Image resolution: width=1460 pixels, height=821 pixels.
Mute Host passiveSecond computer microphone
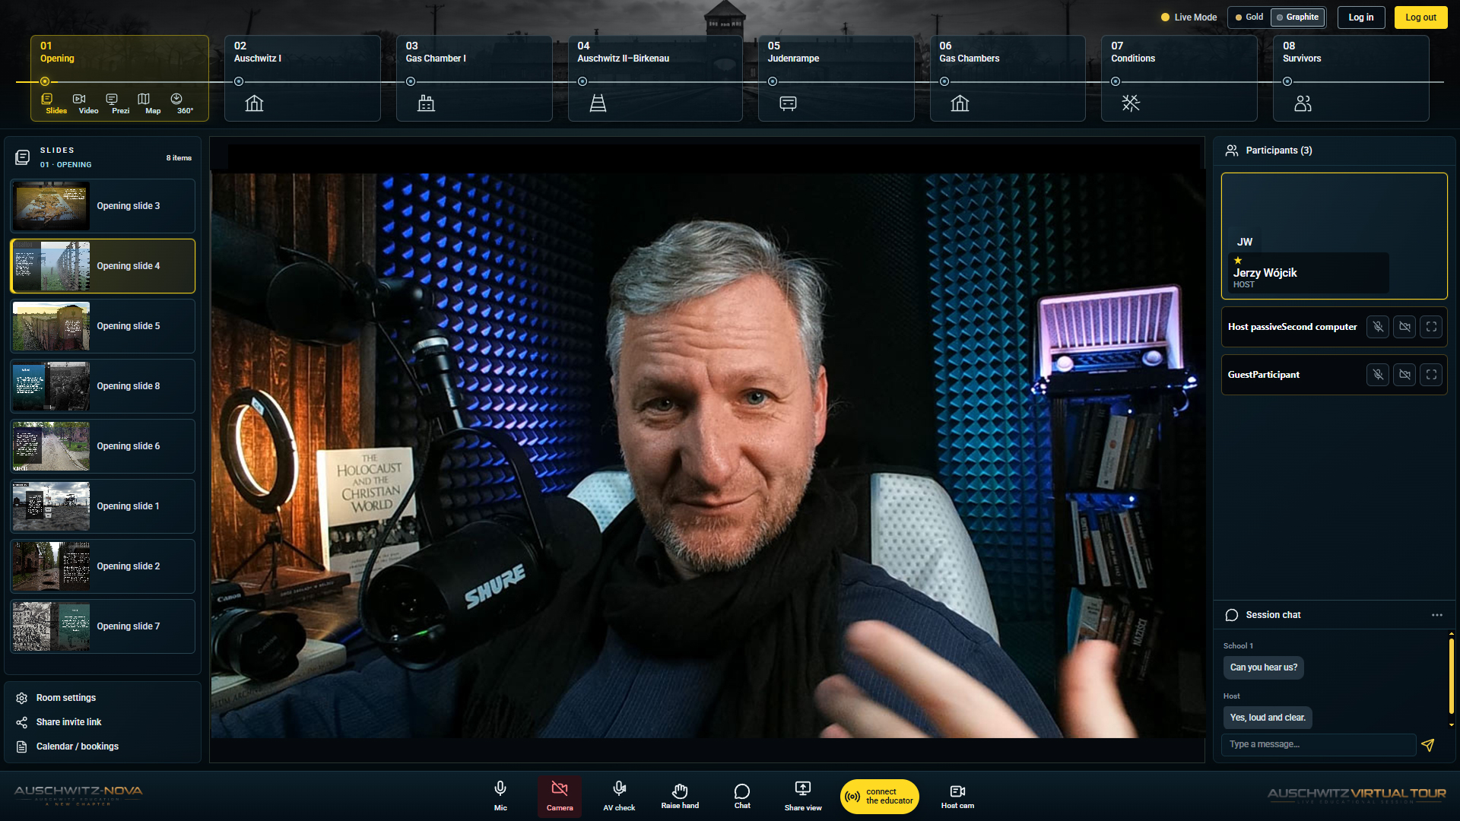point(1378,327)
